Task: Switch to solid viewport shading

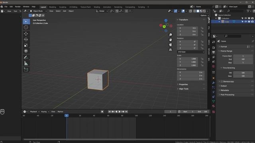Action: pyautogui.click(x=198, y=11)
